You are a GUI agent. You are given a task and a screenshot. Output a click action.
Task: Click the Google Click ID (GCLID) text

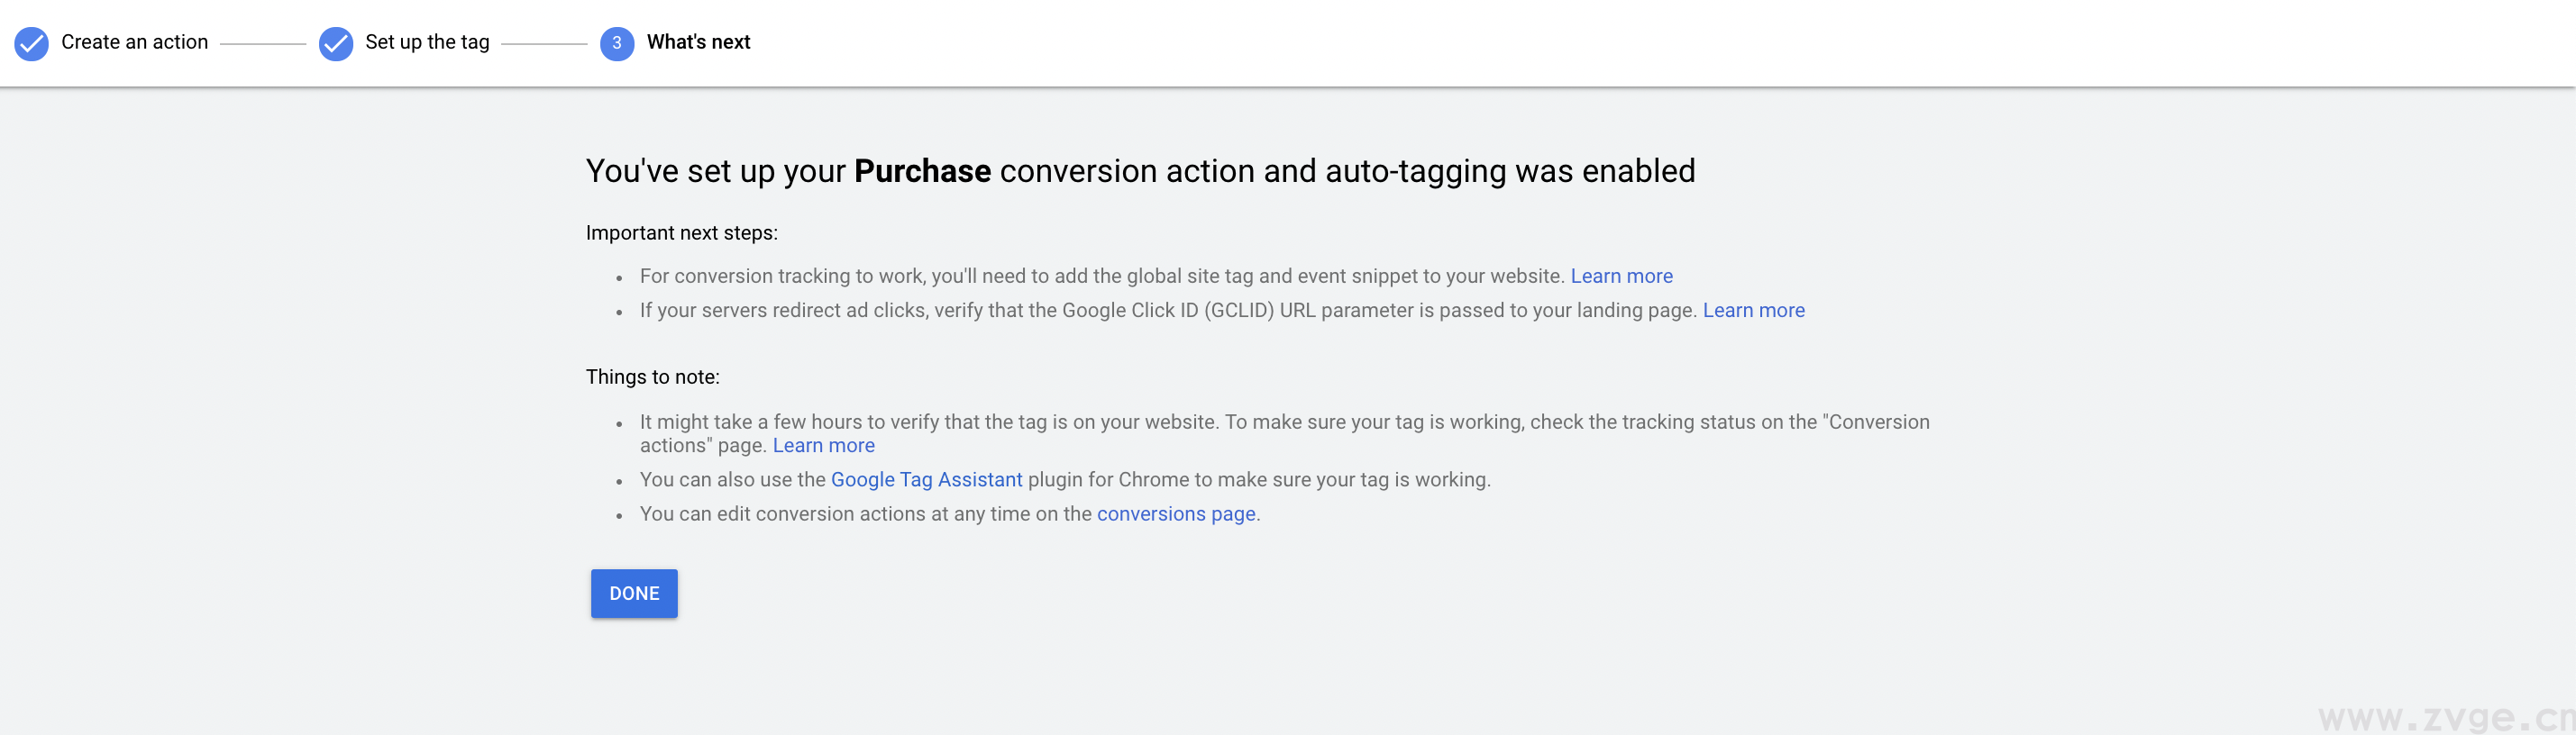point(1167,310)
